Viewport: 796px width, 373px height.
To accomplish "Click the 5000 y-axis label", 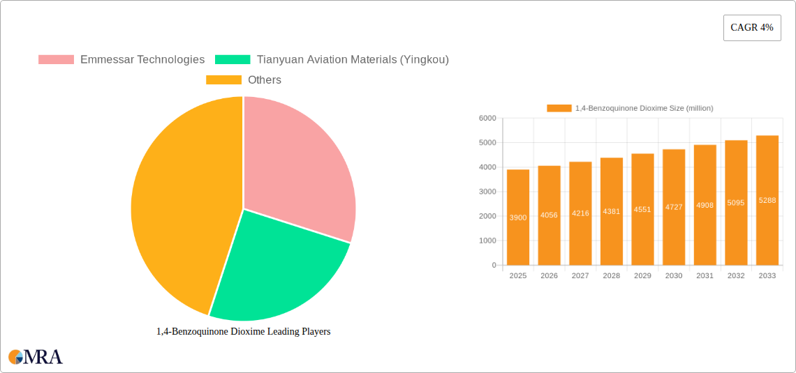I will pos(487,143).
